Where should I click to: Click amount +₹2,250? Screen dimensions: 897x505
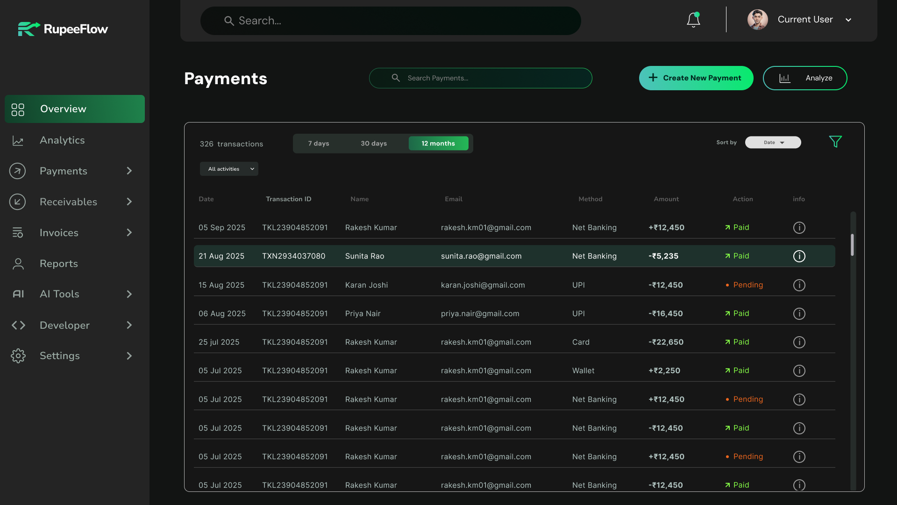tap(664, 371)
